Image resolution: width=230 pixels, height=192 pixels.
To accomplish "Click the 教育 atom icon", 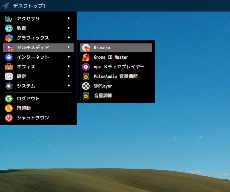I will pos(9,28).
